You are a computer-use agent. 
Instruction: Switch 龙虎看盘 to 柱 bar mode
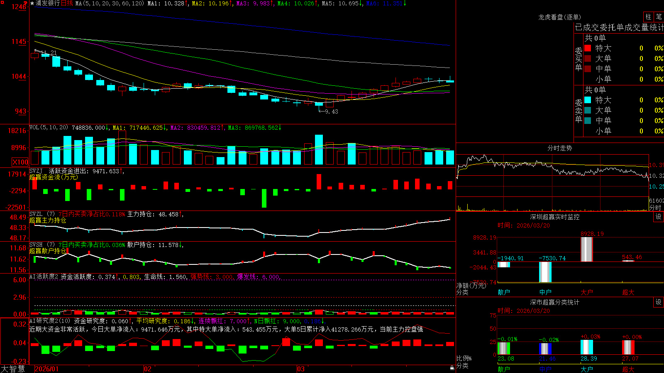pos(648,17)
